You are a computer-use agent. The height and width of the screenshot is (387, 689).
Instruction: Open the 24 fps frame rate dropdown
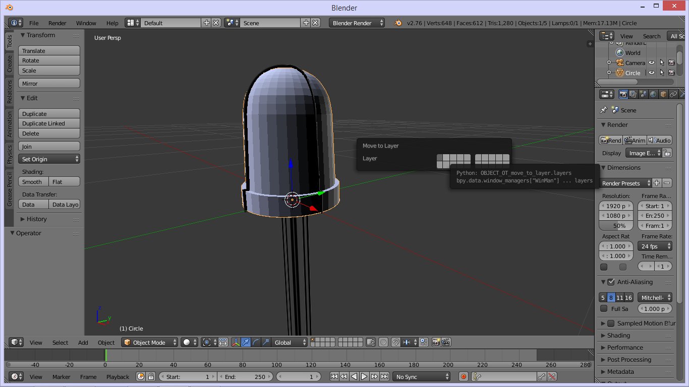(655, 246)
